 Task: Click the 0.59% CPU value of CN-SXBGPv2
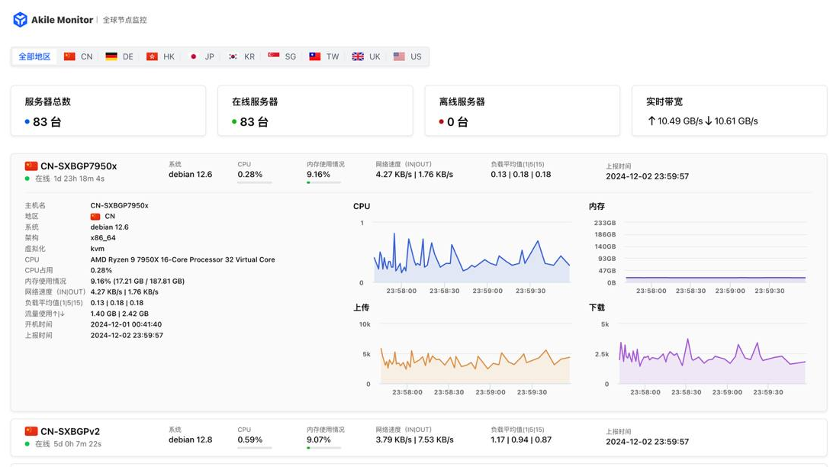tap(250, 440)
